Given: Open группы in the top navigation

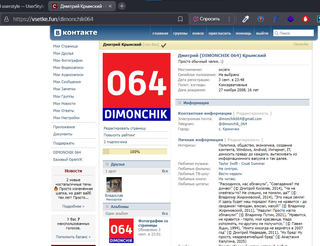Looking at the screenshot, I should [180, 33].
